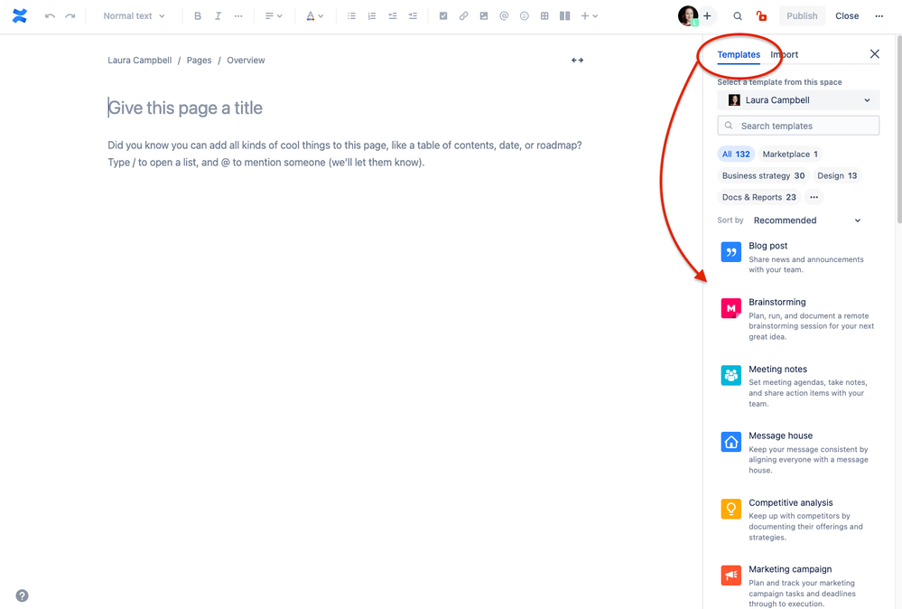This screenshot has height=609, width=902.
Task: Switch to the Import tab
Action: point(785,54)
